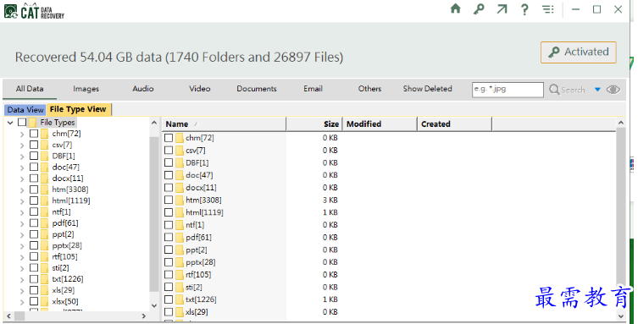Check rtf[105] checkbox in file list

pyautogui.click(x=169, y=275)
